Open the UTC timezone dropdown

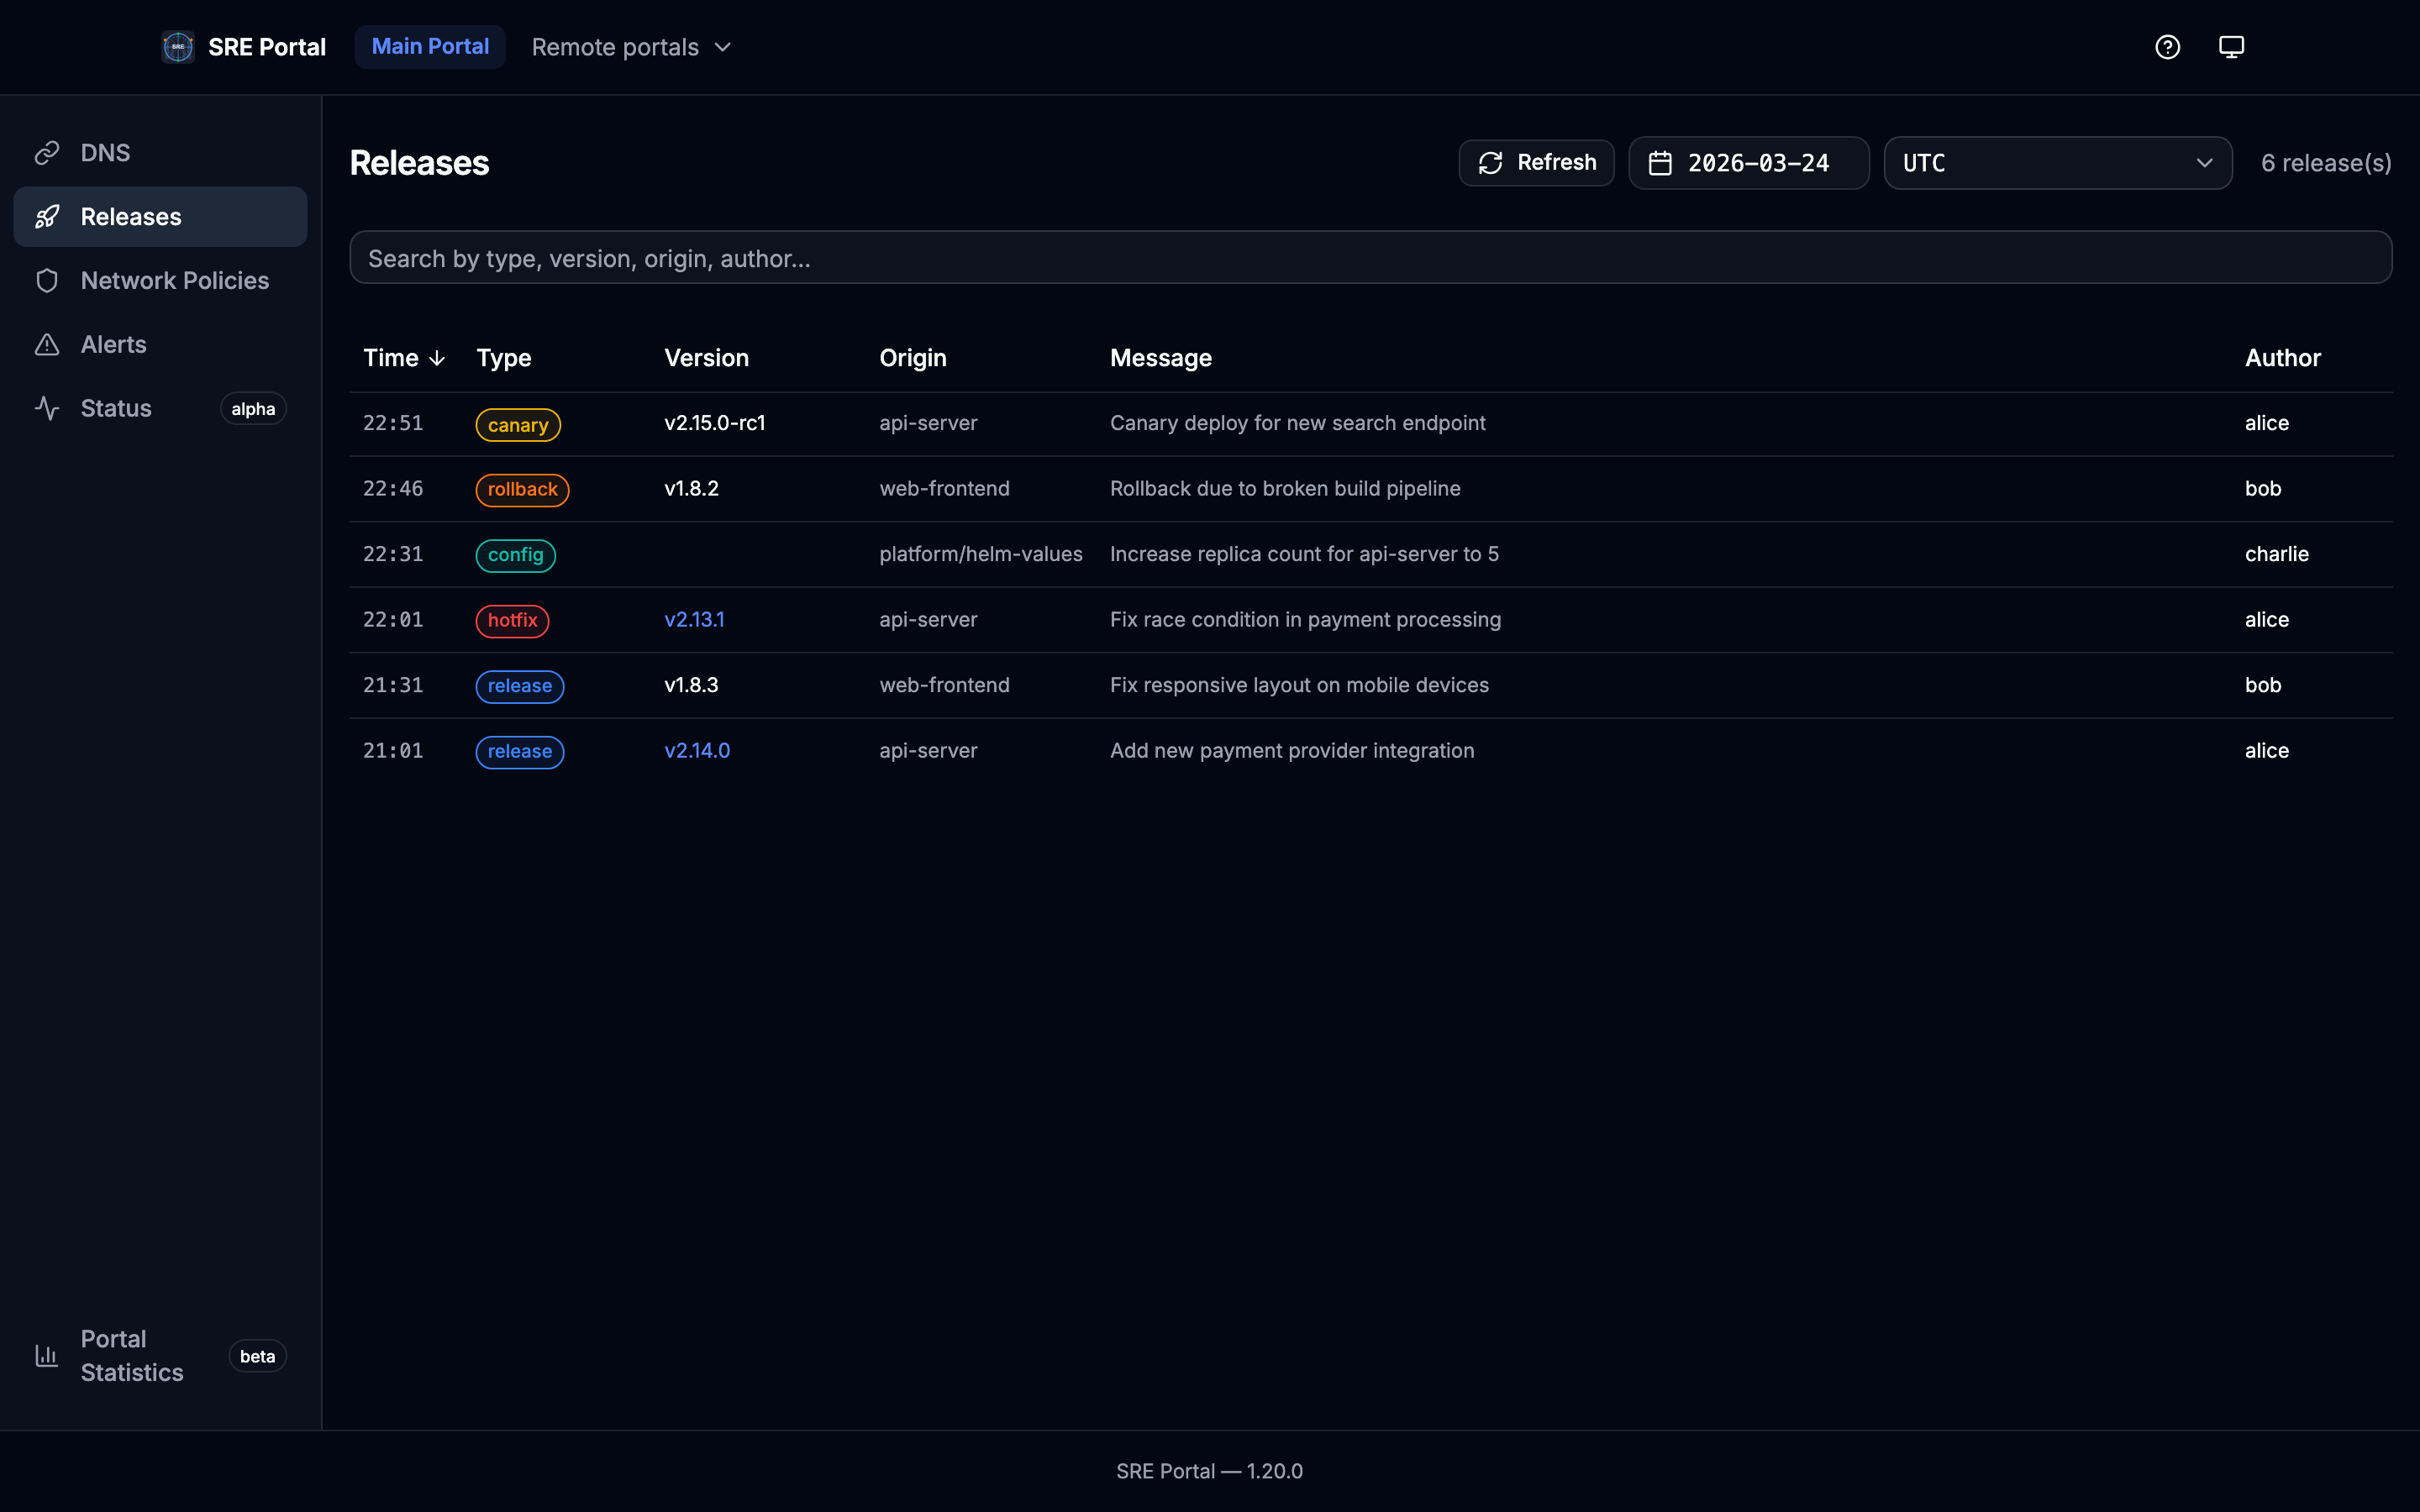pyautogui.click(x=2057, y=163)
